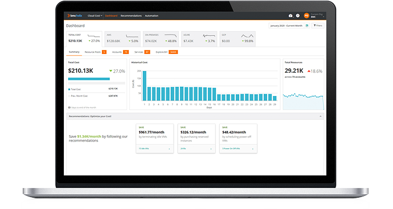Screen dimensions: 393x209
Task: Select the AWS cost card
Action: click(x=122, y=39)
